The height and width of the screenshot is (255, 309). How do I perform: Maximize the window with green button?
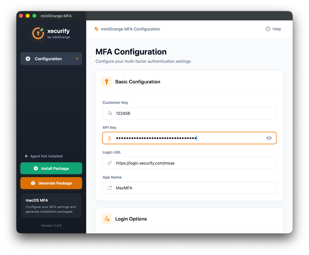coord(35,16)
